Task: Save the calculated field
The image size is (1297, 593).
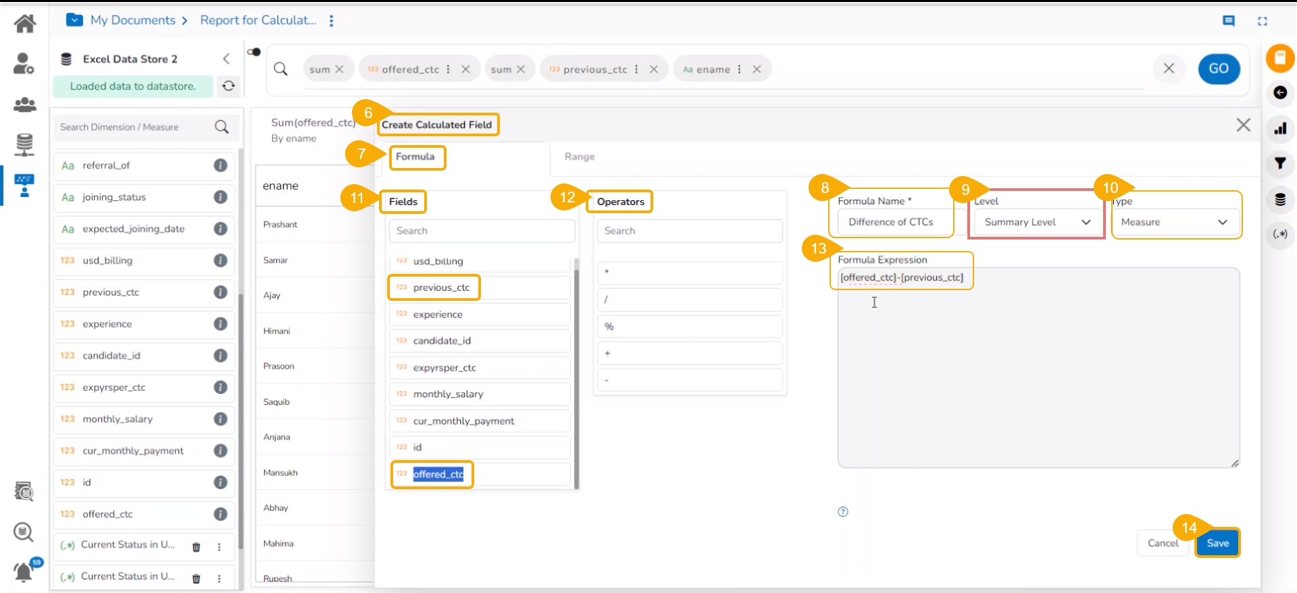Action: pyautogui.click(x=1217, y=543)
